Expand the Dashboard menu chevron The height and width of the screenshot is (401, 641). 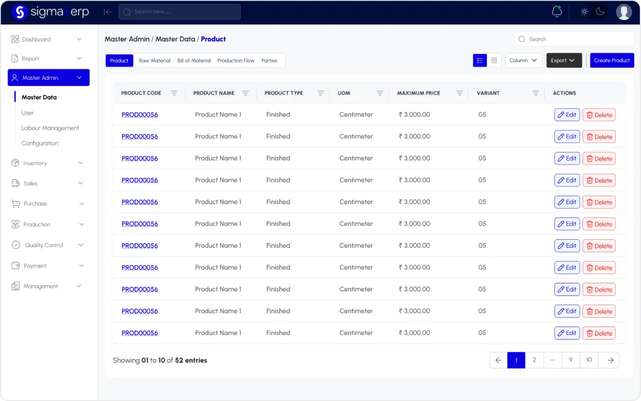(x=79, y=39)
